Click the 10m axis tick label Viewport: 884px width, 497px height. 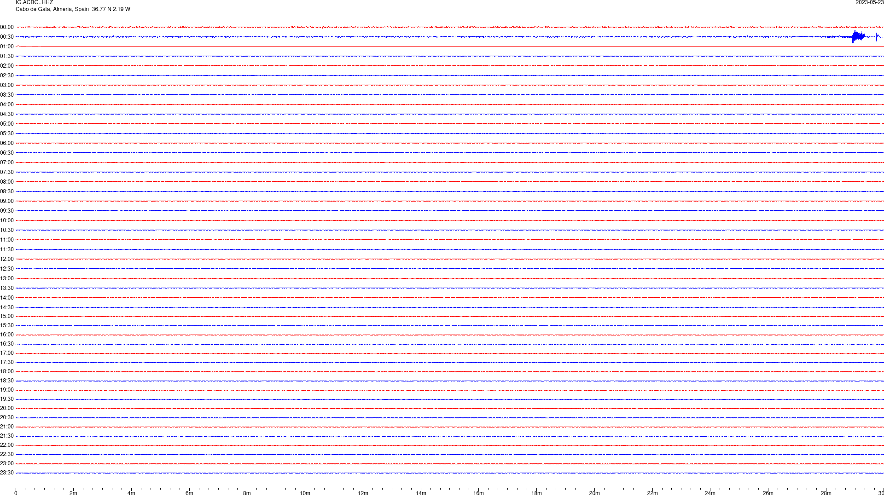coord(305,493)
